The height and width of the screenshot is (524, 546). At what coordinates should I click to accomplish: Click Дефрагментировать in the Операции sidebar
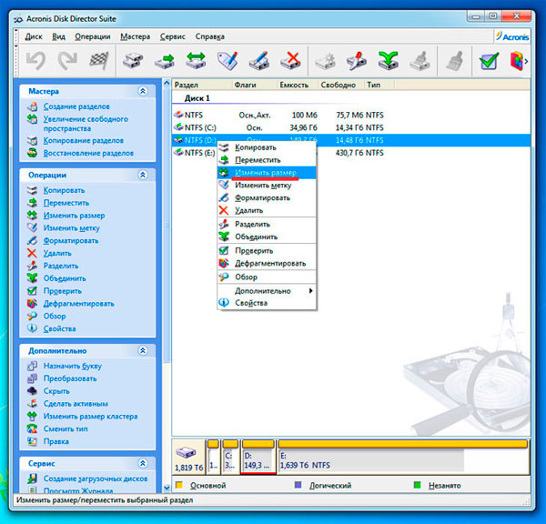pos(78,304)
